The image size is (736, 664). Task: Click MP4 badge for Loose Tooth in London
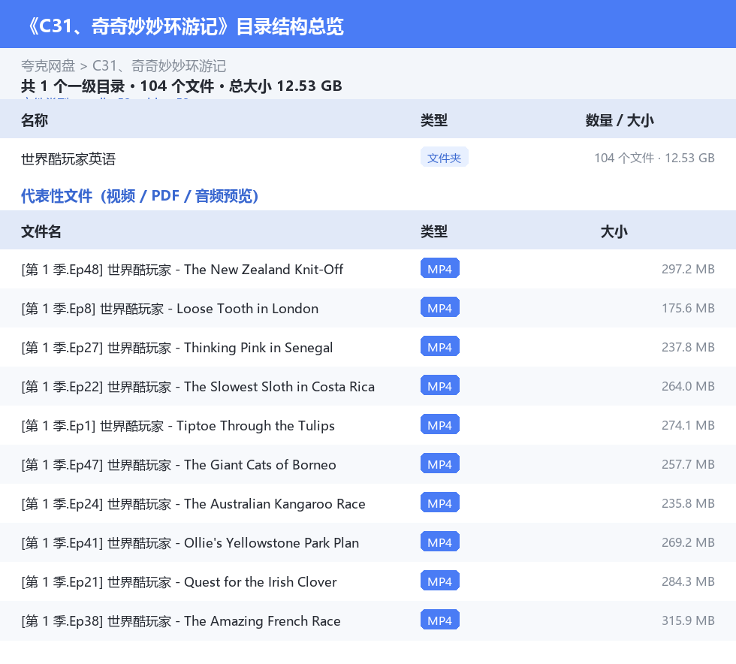point(440,307)
